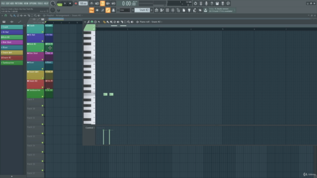Select the Piano roll mute speaker tool
317x178 pixels.
[118, 22]
